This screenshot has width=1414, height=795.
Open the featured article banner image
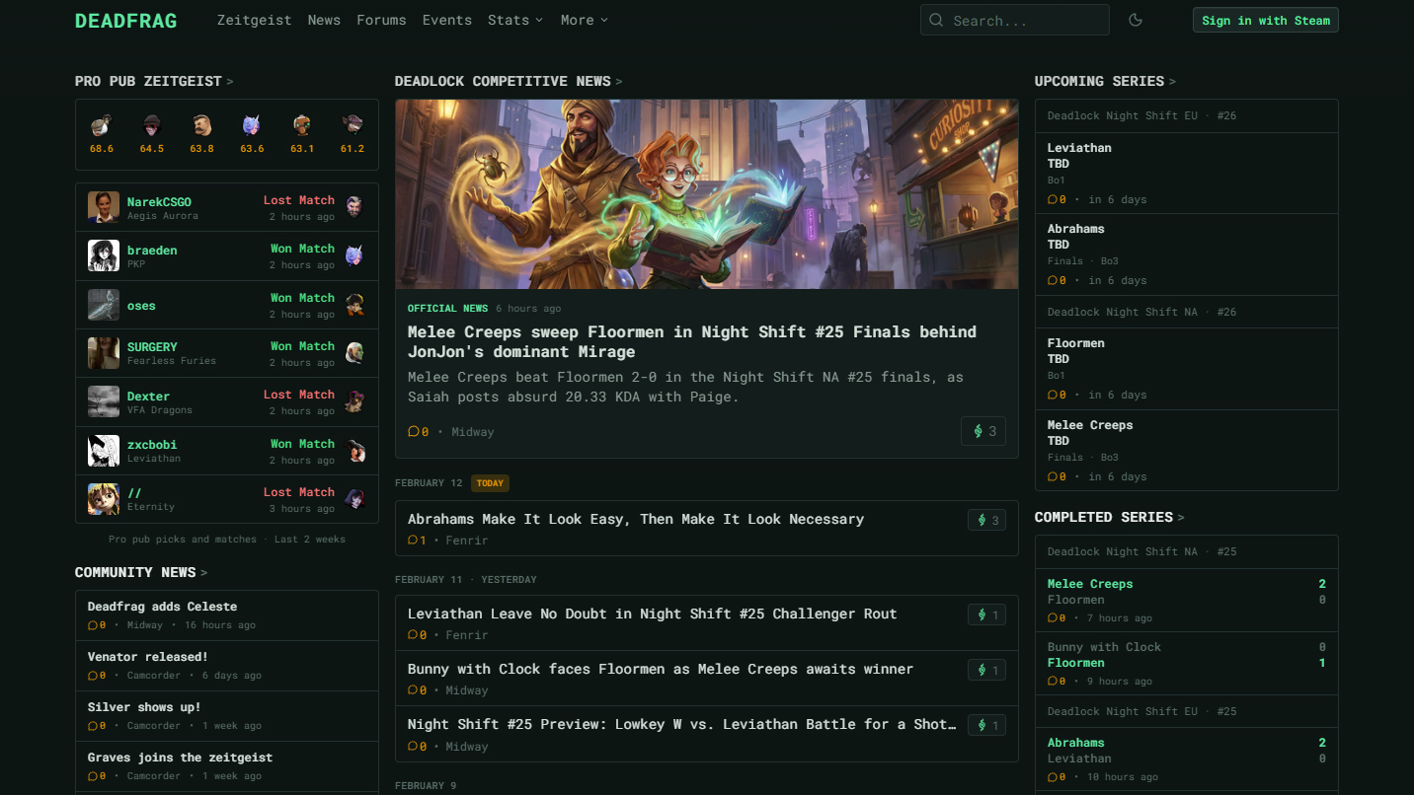point(706,193)
